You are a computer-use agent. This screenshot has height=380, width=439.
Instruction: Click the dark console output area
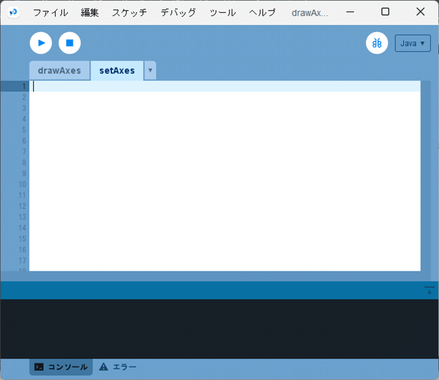coord(219,329)
